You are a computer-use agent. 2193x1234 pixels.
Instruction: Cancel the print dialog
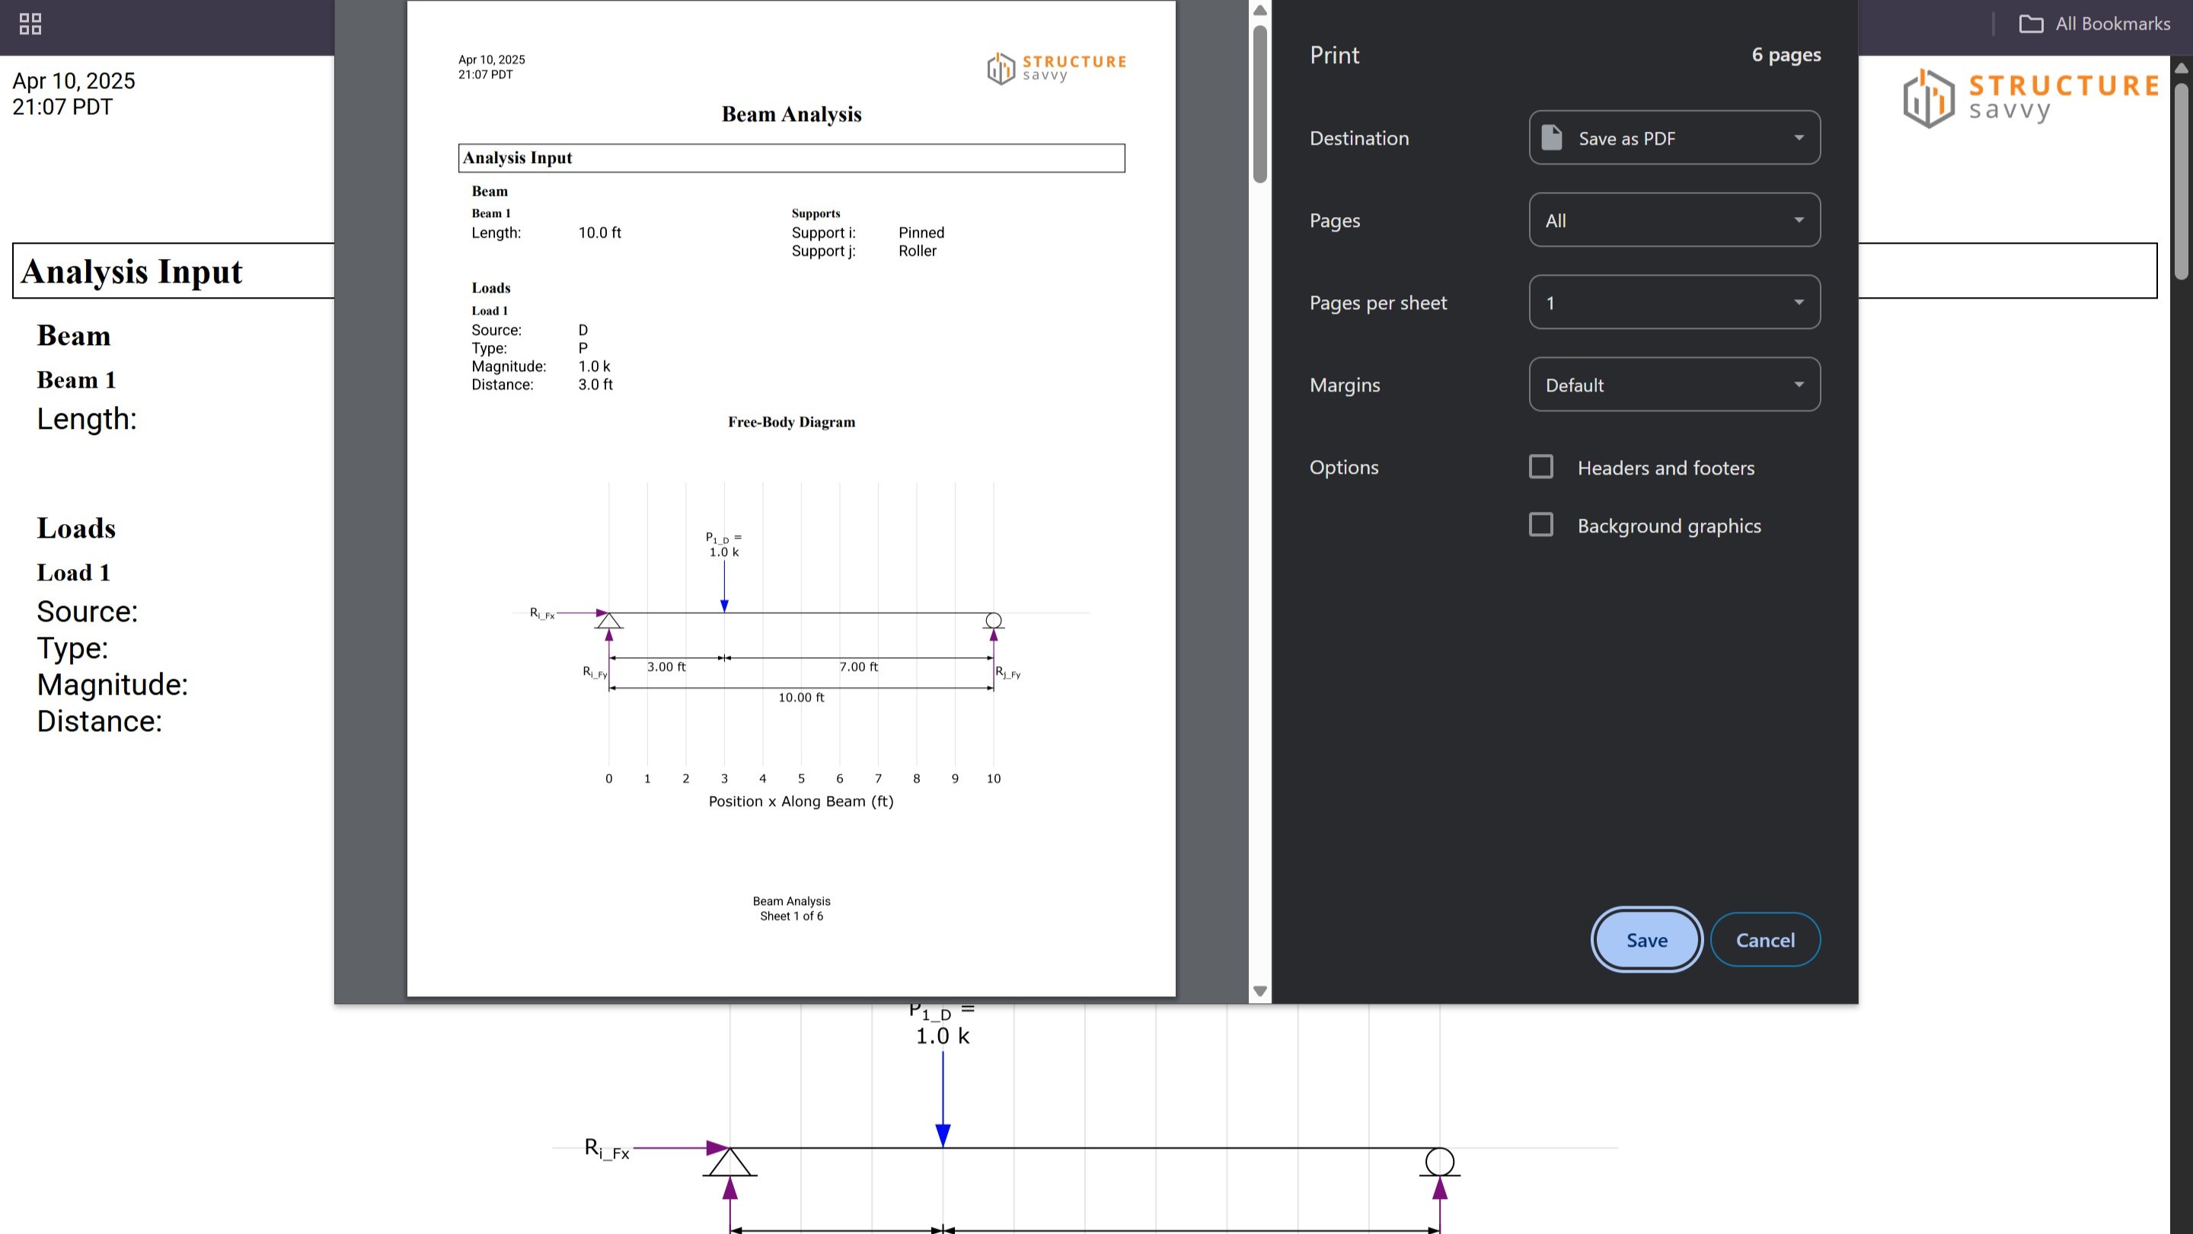pyautogui.click(x=1765, y=939)
